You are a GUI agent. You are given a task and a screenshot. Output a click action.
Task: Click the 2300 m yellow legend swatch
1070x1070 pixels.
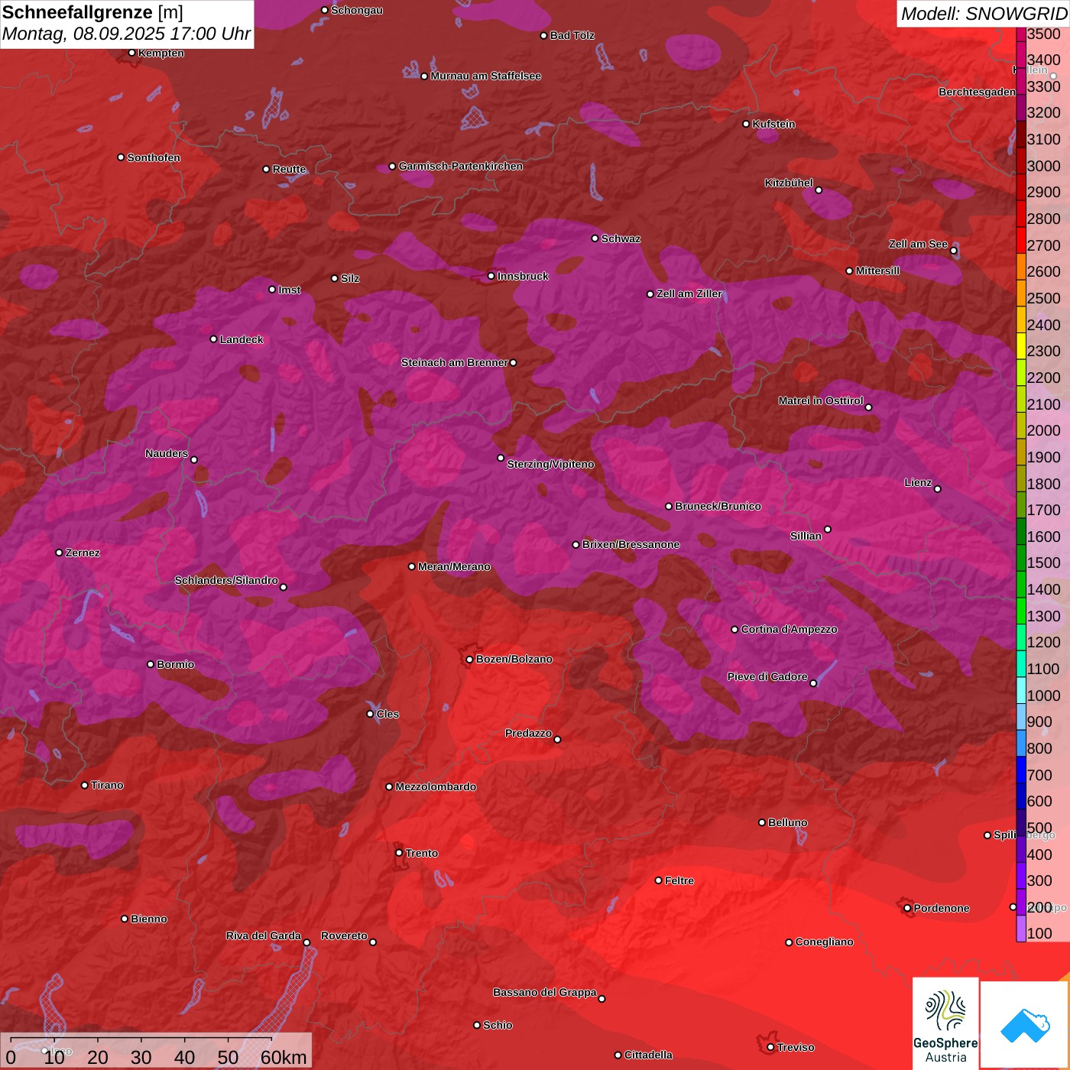point(1021,345)
